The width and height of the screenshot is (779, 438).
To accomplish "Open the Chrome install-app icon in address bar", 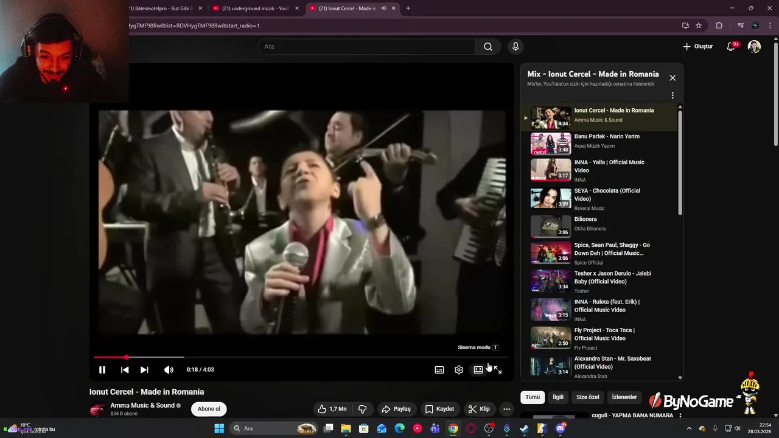I will 685,26.
